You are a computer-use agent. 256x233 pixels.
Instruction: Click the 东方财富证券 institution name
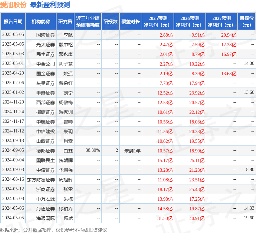click(x=41, y=180)
